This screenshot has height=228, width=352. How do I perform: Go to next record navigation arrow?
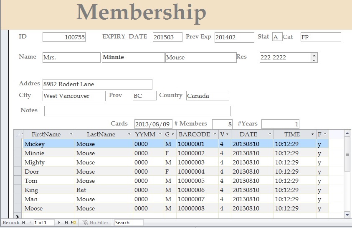(x=59, y=223)
